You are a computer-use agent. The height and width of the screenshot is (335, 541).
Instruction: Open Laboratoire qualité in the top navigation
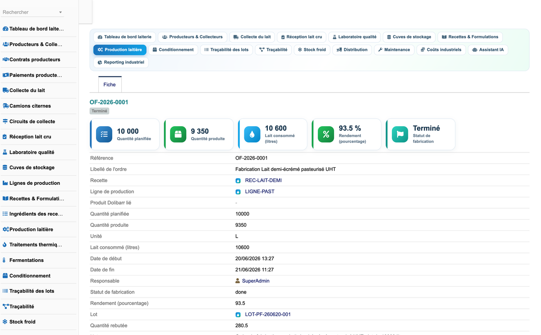354,37
